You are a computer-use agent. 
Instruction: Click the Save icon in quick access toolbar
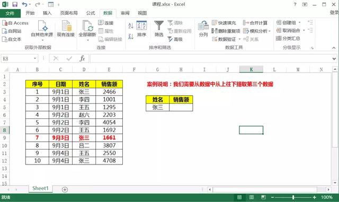pyautogui.click(x=15, y=4)
